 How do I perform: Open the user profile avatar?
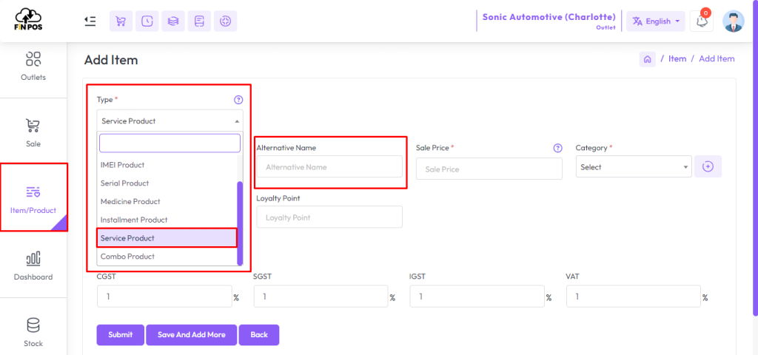[x=734, y=21]
